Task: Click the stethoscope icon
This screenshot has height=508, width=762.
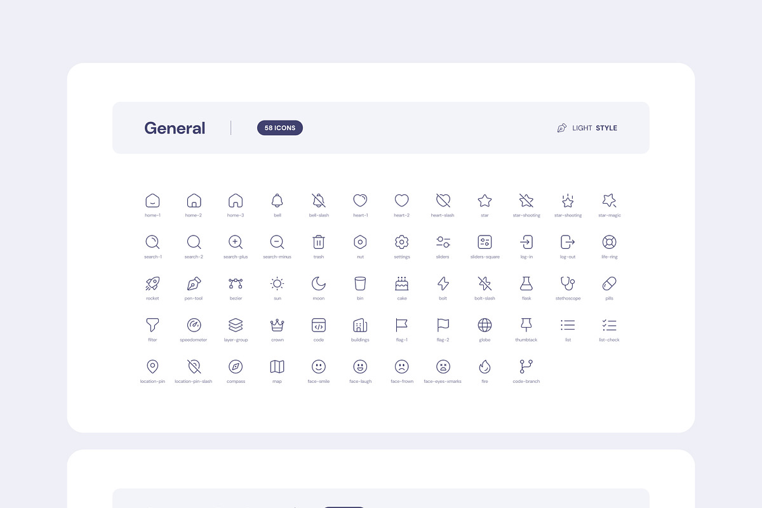Action: click(x=568, y=284)
